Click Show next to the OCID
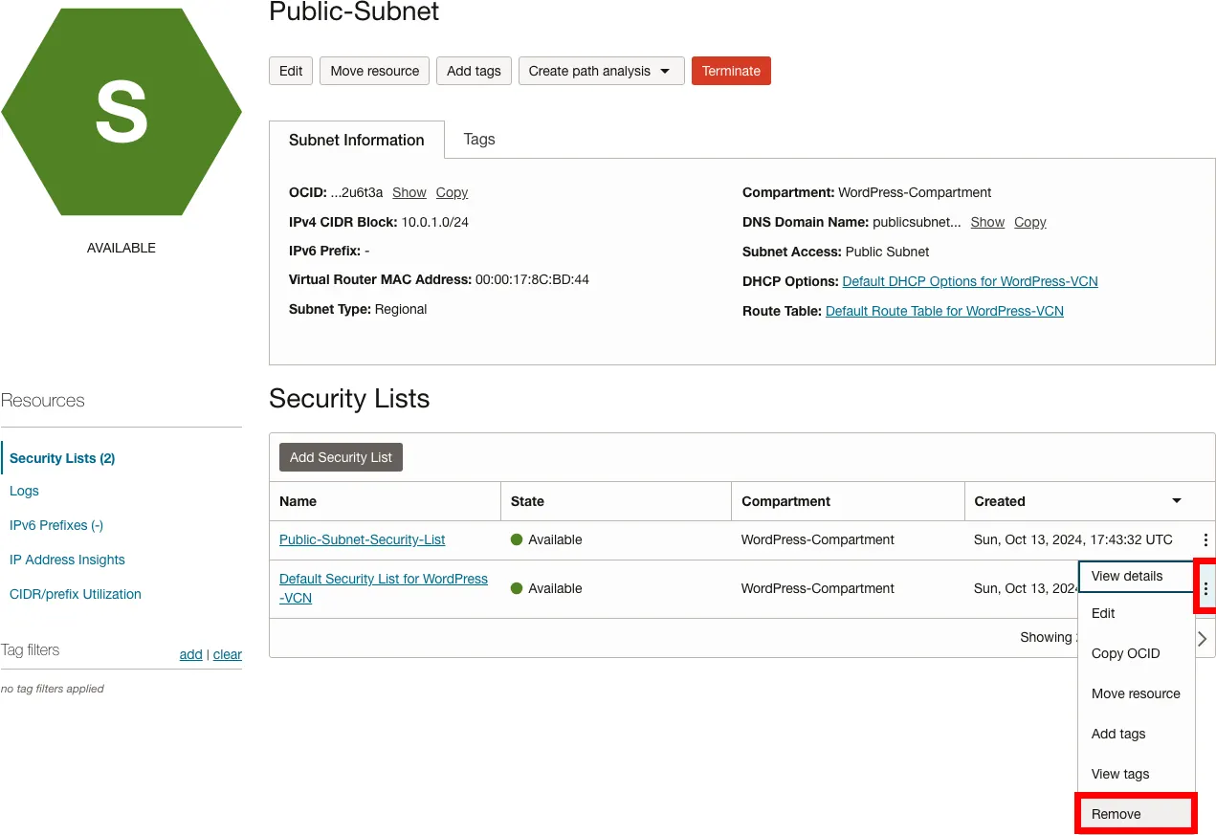1216x835 pixels. [409, 192]
